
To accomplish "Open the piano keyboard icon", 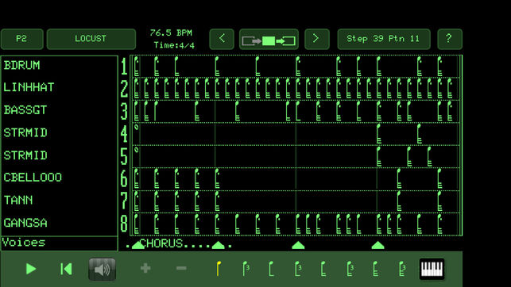I will [432, 269].
